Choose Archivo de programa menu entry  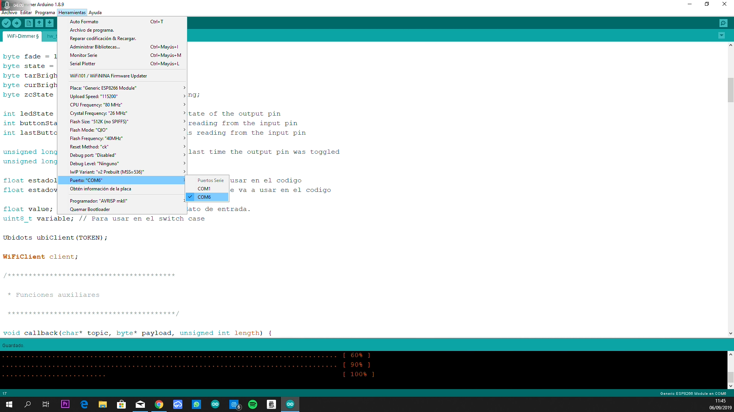tap(122, 30)
